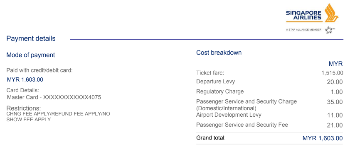350x149 pixels.
Task: Click the Star Alliance member star icon
Action: 329,29
